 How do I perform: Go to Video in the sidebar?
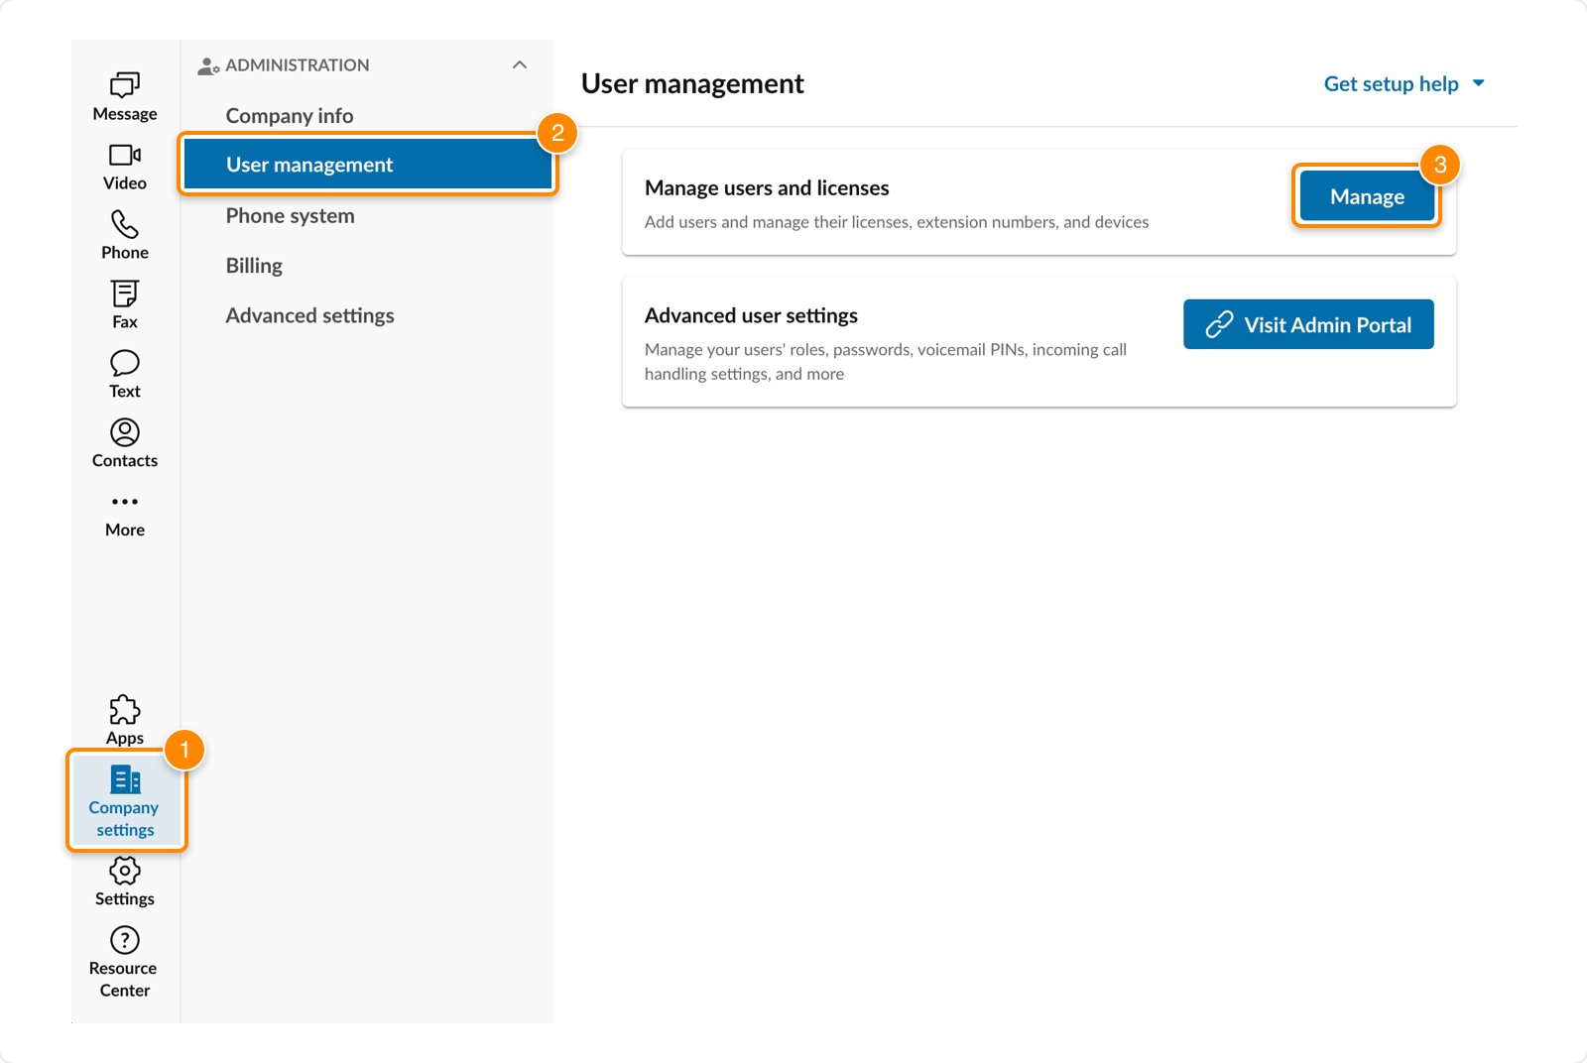(125, 155)
